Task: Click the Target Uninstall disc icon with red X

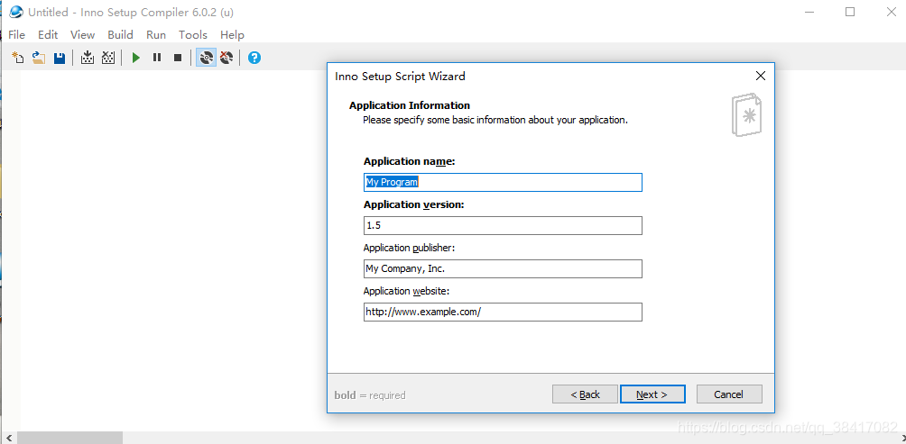Action: (226, 58)
